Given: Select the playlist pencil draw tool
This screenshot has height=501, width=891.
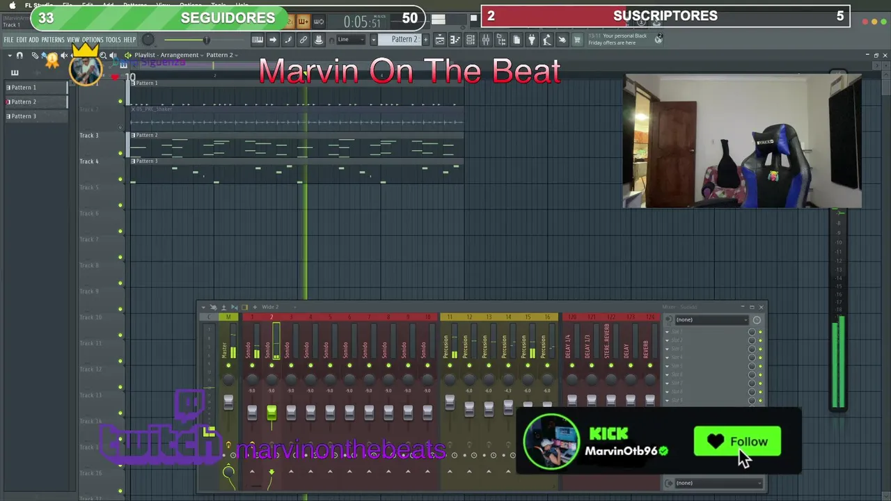Looking at the screenshot, I should [x=35, y=55].
